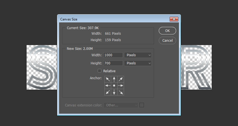Set anchor to bottom-left arrow
The width and height of the screenshot is (238, 126).
(108, 92)
